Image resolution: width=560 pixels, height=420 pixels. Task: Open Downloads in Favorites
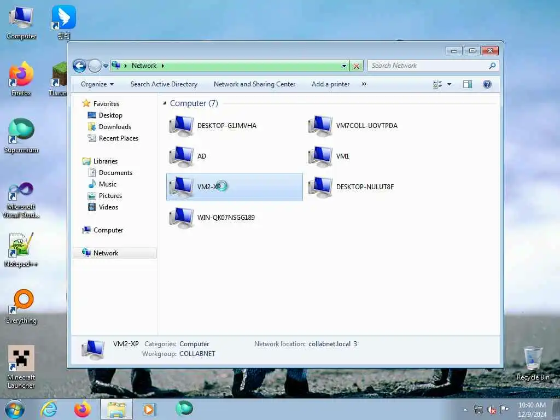(x=115, y=127)
